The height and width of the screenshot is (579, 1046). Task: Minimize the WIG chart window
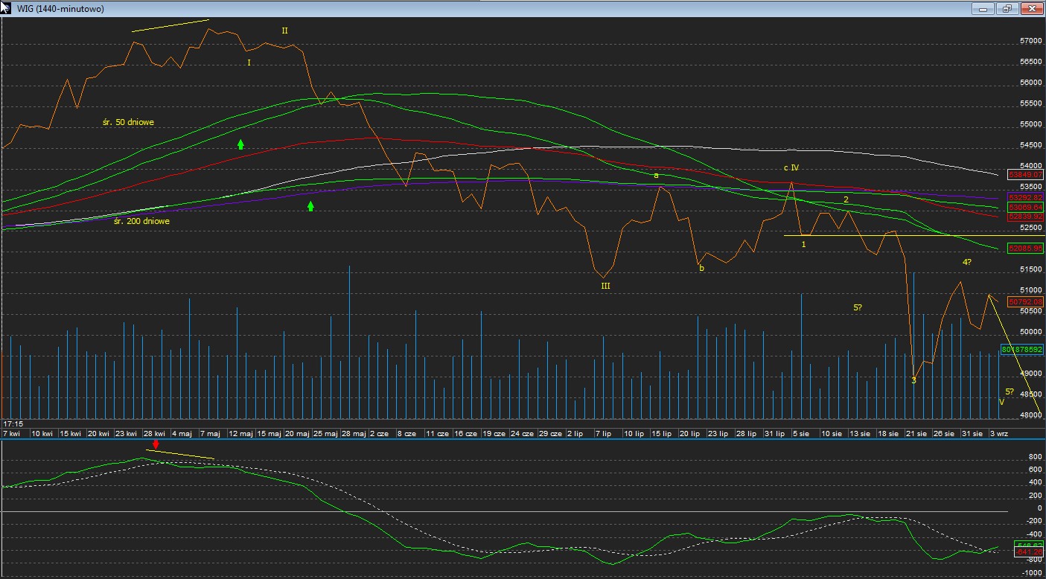984,9
